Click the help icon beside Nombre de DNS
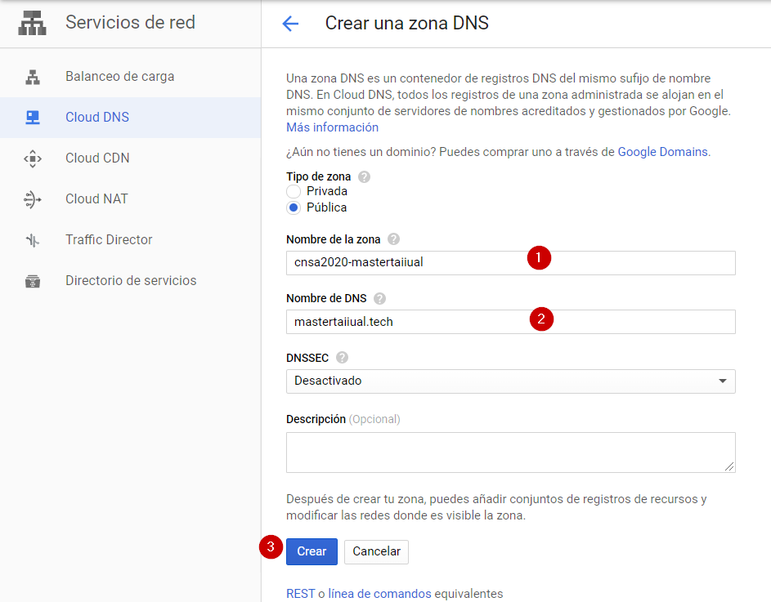This screenshot has height=602, width=771. [379, 298]
